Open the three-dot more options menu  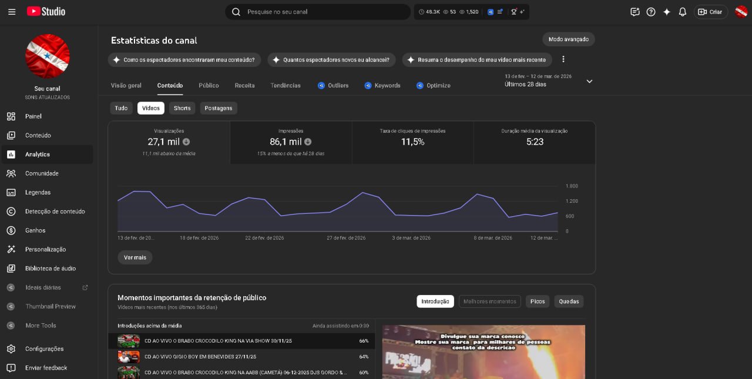(563, 59)
